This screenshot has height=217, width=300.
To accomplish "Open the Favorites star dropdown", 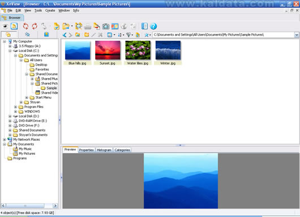I will coord(148,35).
